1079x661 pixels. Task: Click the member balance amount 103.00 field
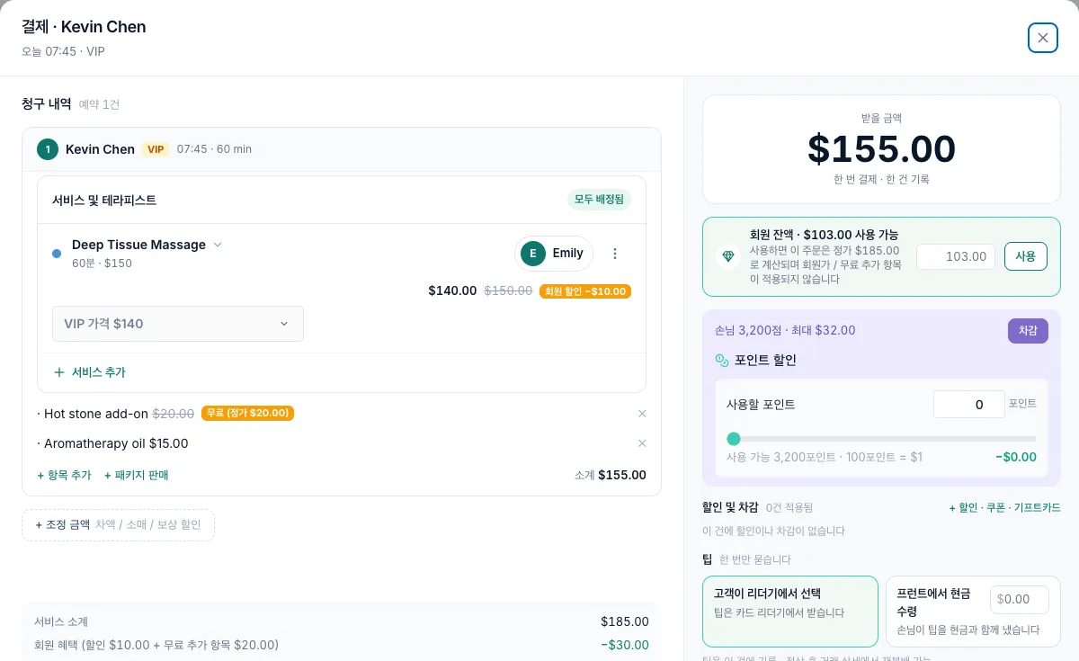(x=956, y=256)
